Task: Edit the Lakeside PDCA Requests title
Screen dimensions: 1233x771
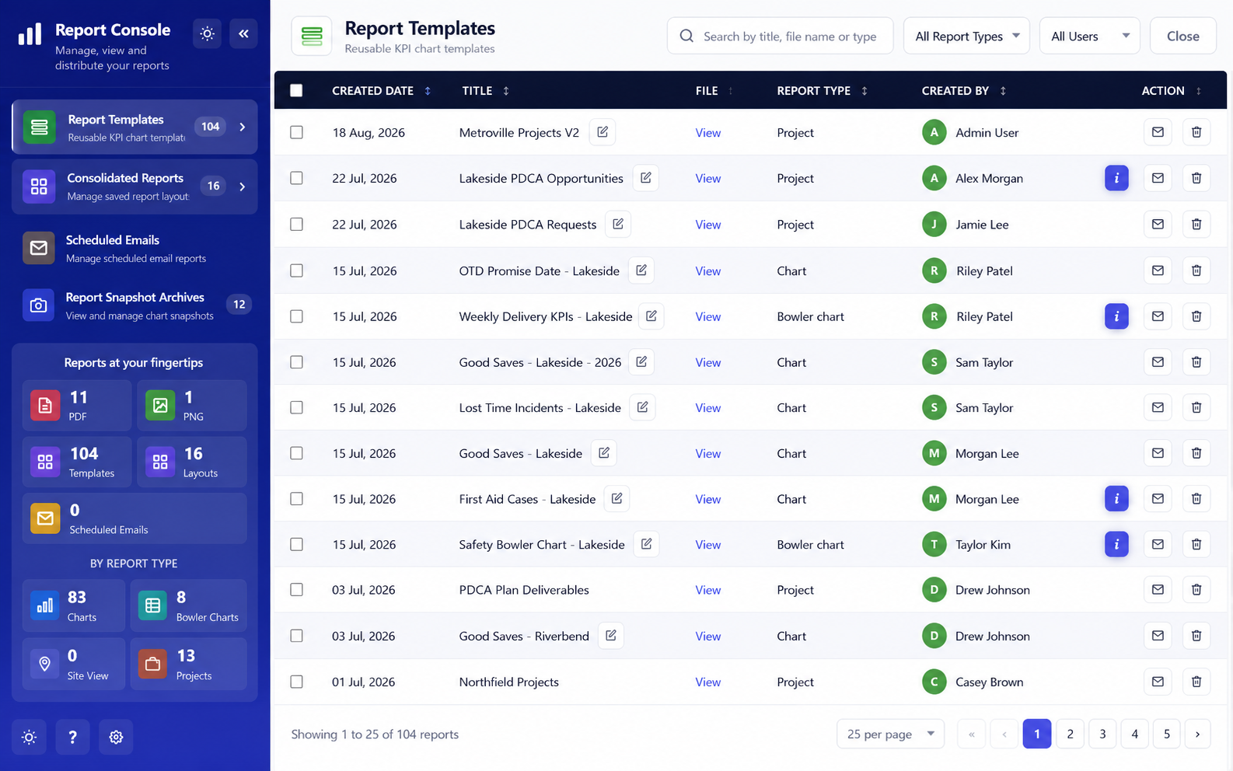Action: tap(618, 224)
